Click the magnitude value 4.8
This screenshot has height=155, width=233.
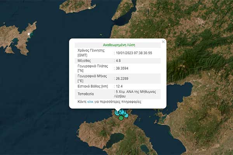coord(119,60)
